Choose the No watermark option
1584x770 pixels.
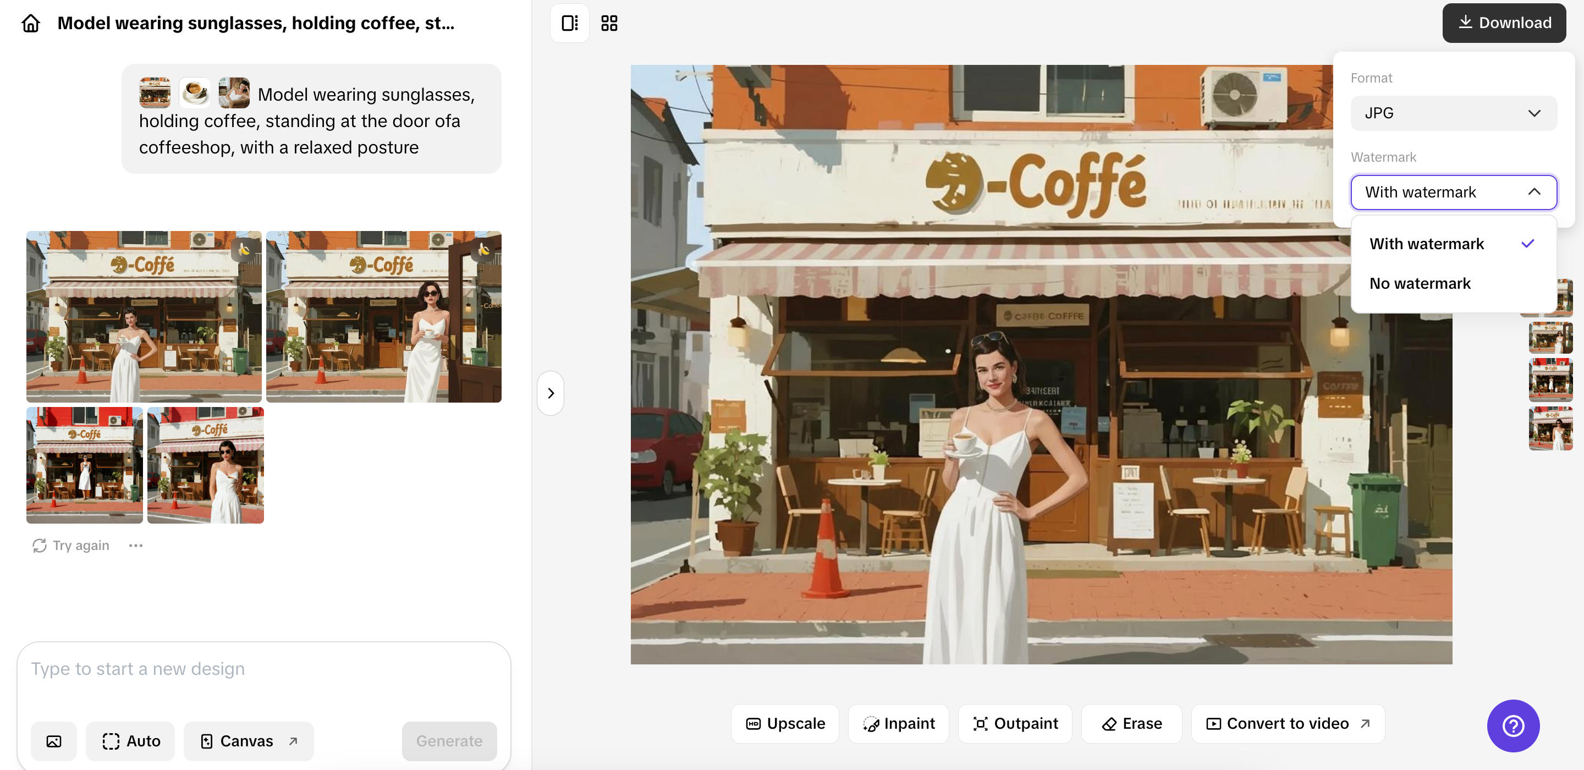click(1420, 283)
